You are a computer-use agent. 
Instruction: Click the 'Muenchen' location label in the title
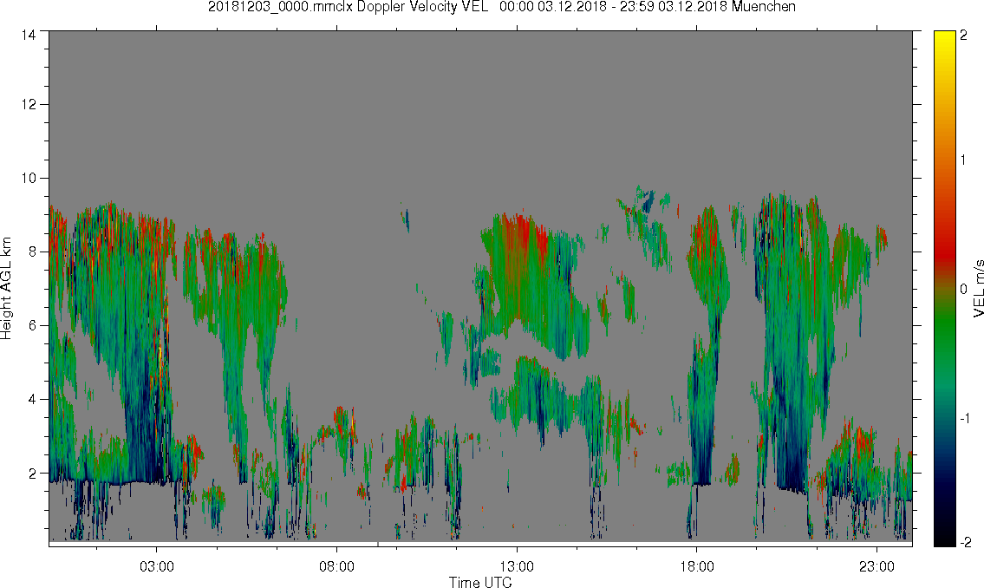click(763, 7)
